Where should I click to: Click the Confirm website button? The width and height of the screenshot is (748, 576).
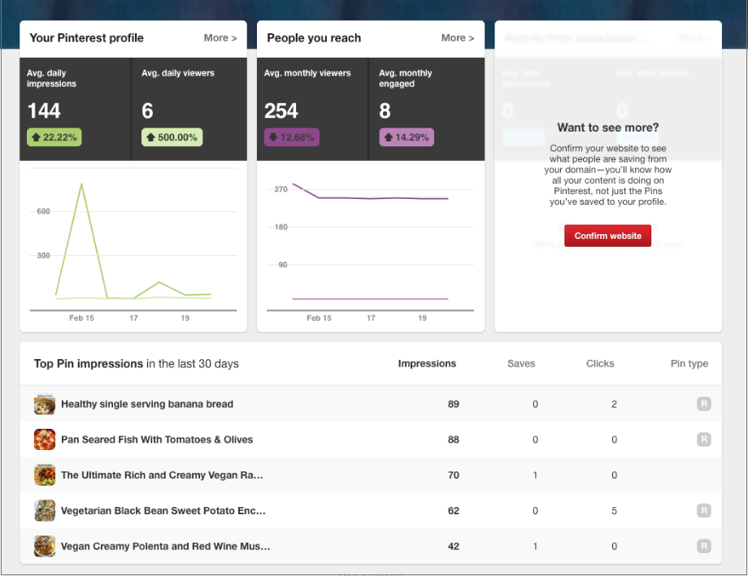(607, 236)
